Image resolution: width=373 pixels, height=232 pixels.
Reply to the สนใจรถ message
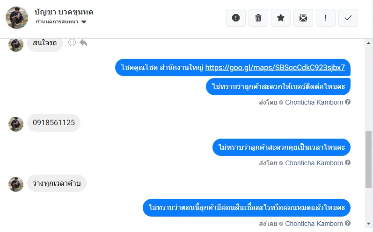pyautogui.click(x=83, y=43)
